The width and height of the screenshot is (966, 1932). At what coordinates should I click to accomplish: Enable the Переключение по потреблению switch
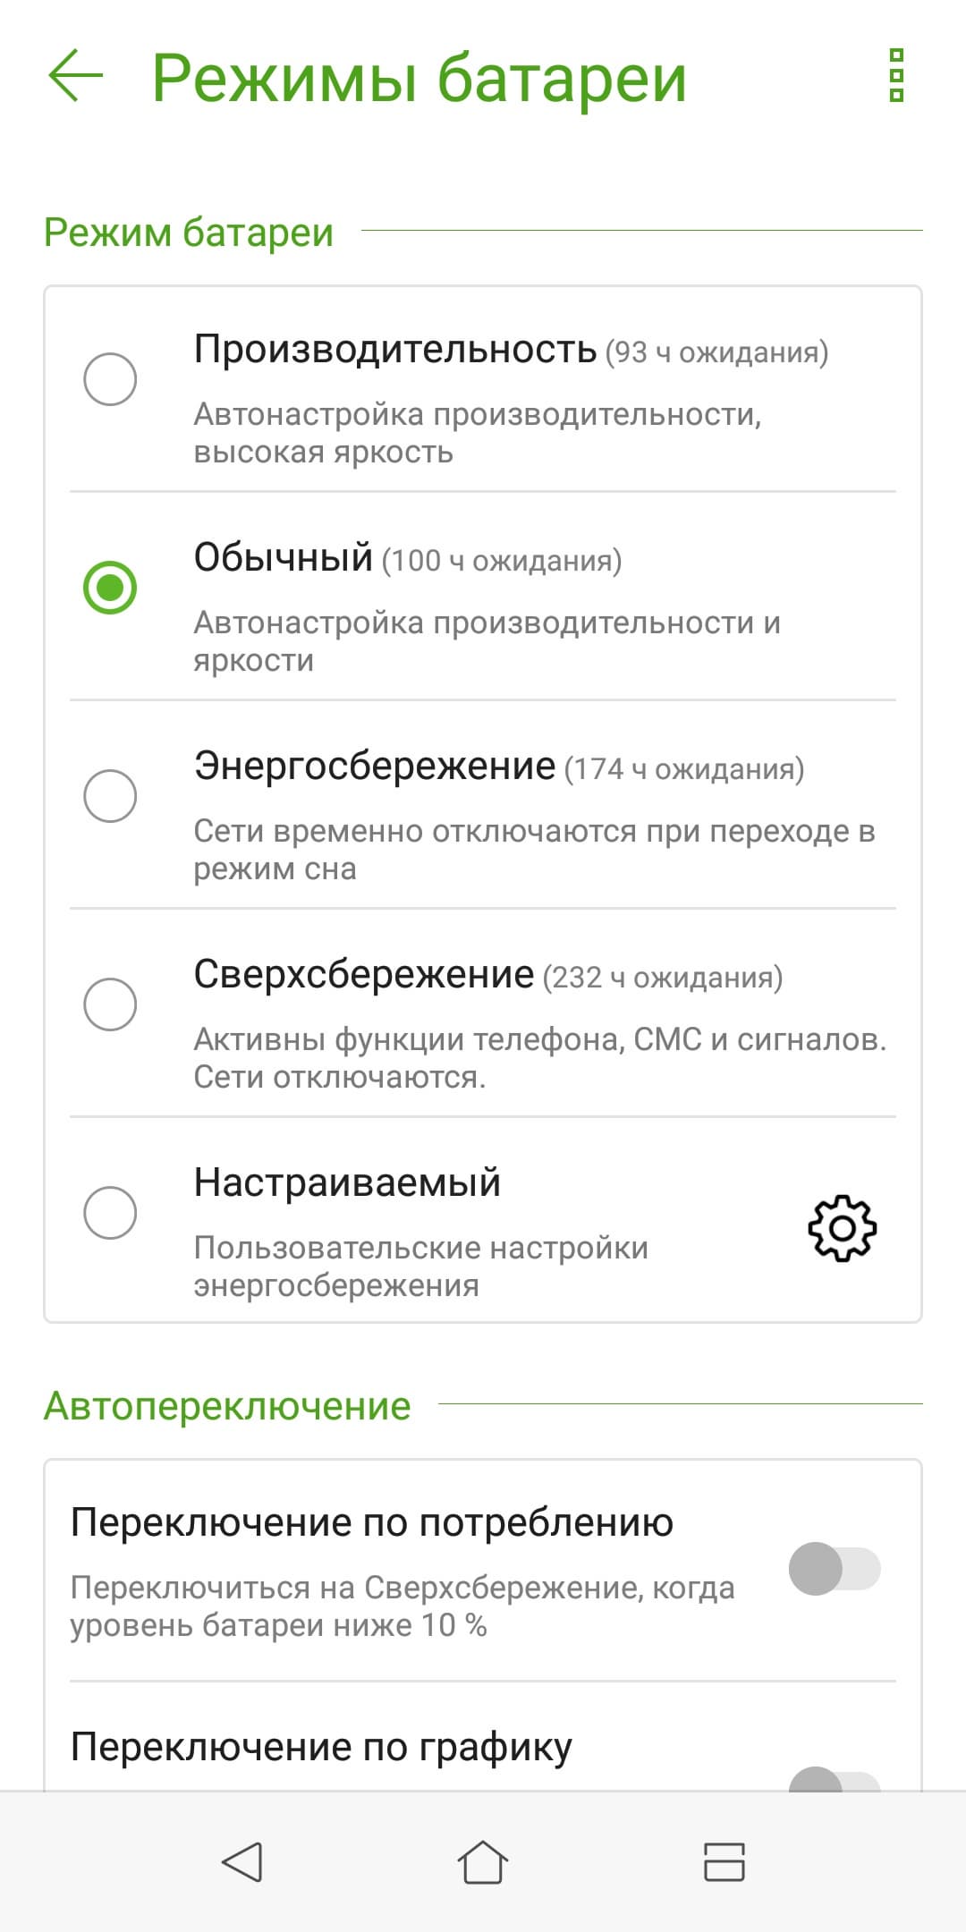click(x=834, y=1568)
